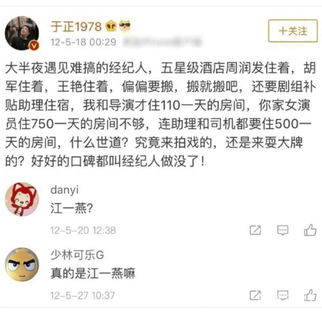Screen dimensions: 322x314
Task: Reply to 少林可乐G's comment via bubble icon
Action: (283, 296)
